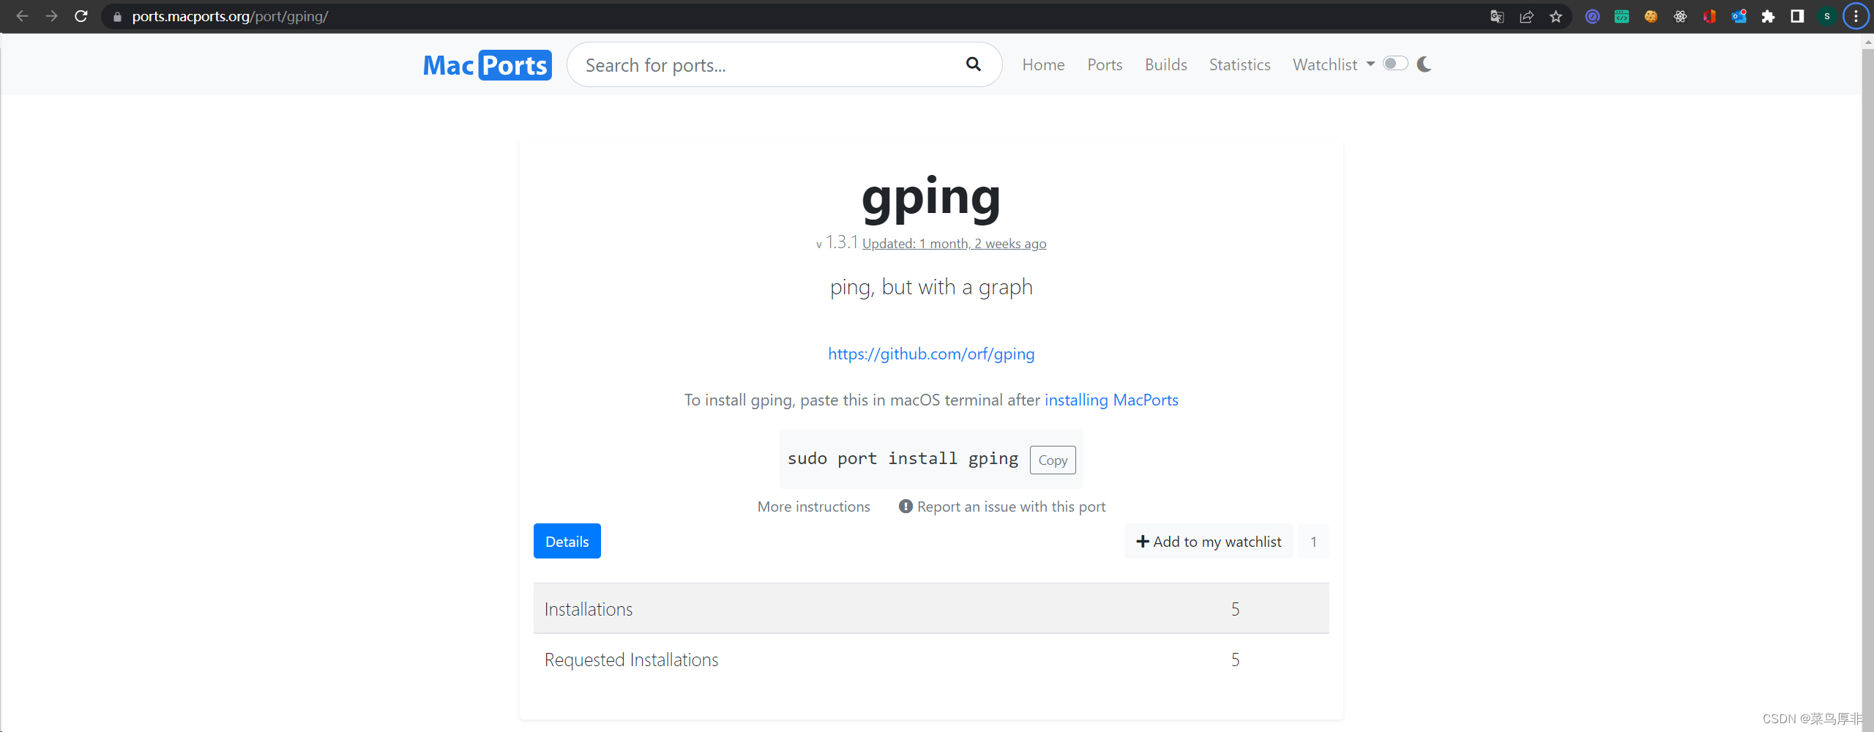Open the React DevTools extension icon
Image resolution: width=1874 pixels, height=732 pixels.
tap(1681, 16)
